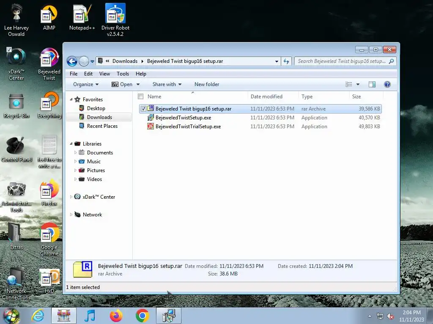The height and width of the screenshot is (324, 433).
Task: Launch HxD desktop shortcut
Action: [x=49, y=281]
